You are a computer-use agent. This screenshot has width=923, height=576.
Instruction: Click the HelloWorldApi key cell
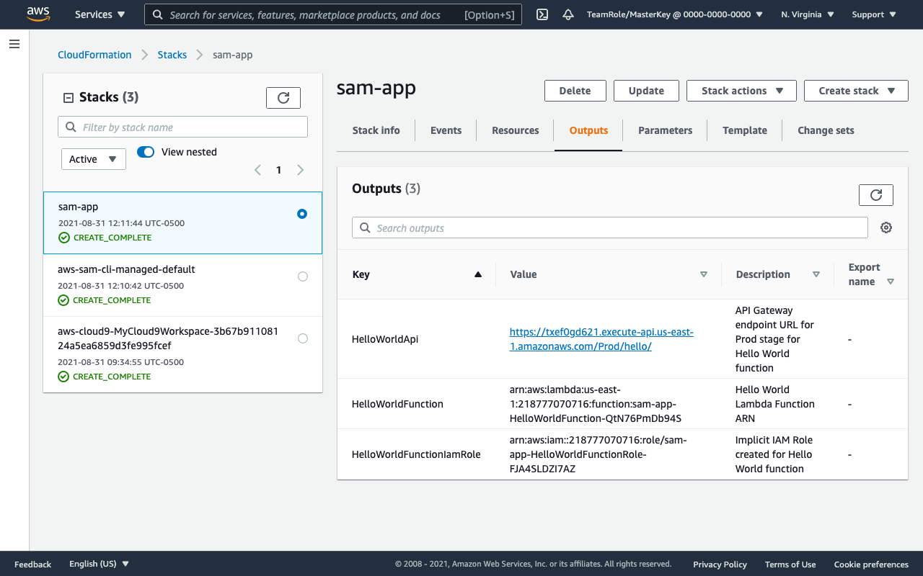point(385,339)
